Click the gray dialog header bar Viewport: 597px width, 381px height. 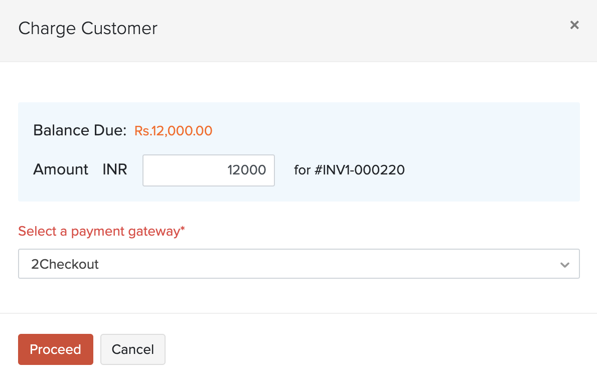click(351, 30)
